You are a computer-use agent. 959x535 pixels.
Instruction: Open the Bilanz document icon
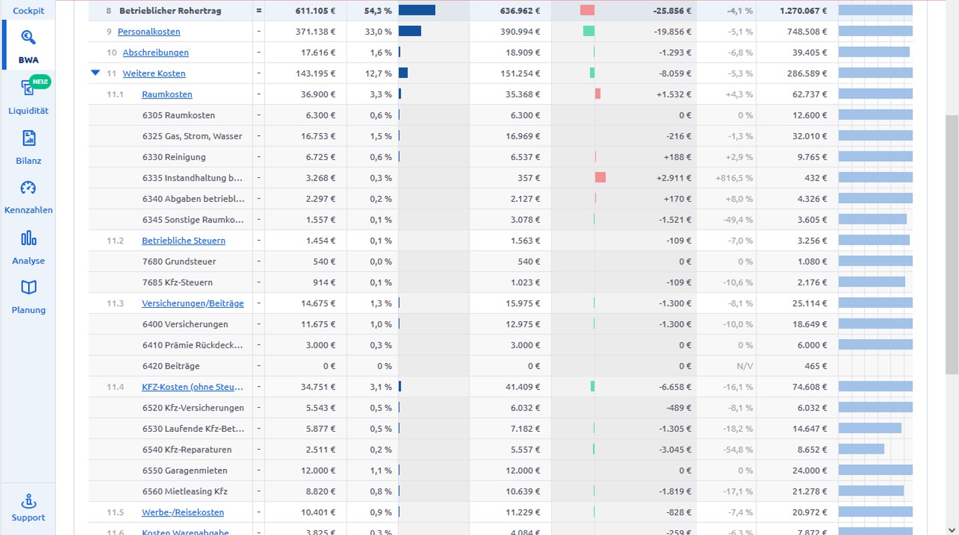pos(28,139)
